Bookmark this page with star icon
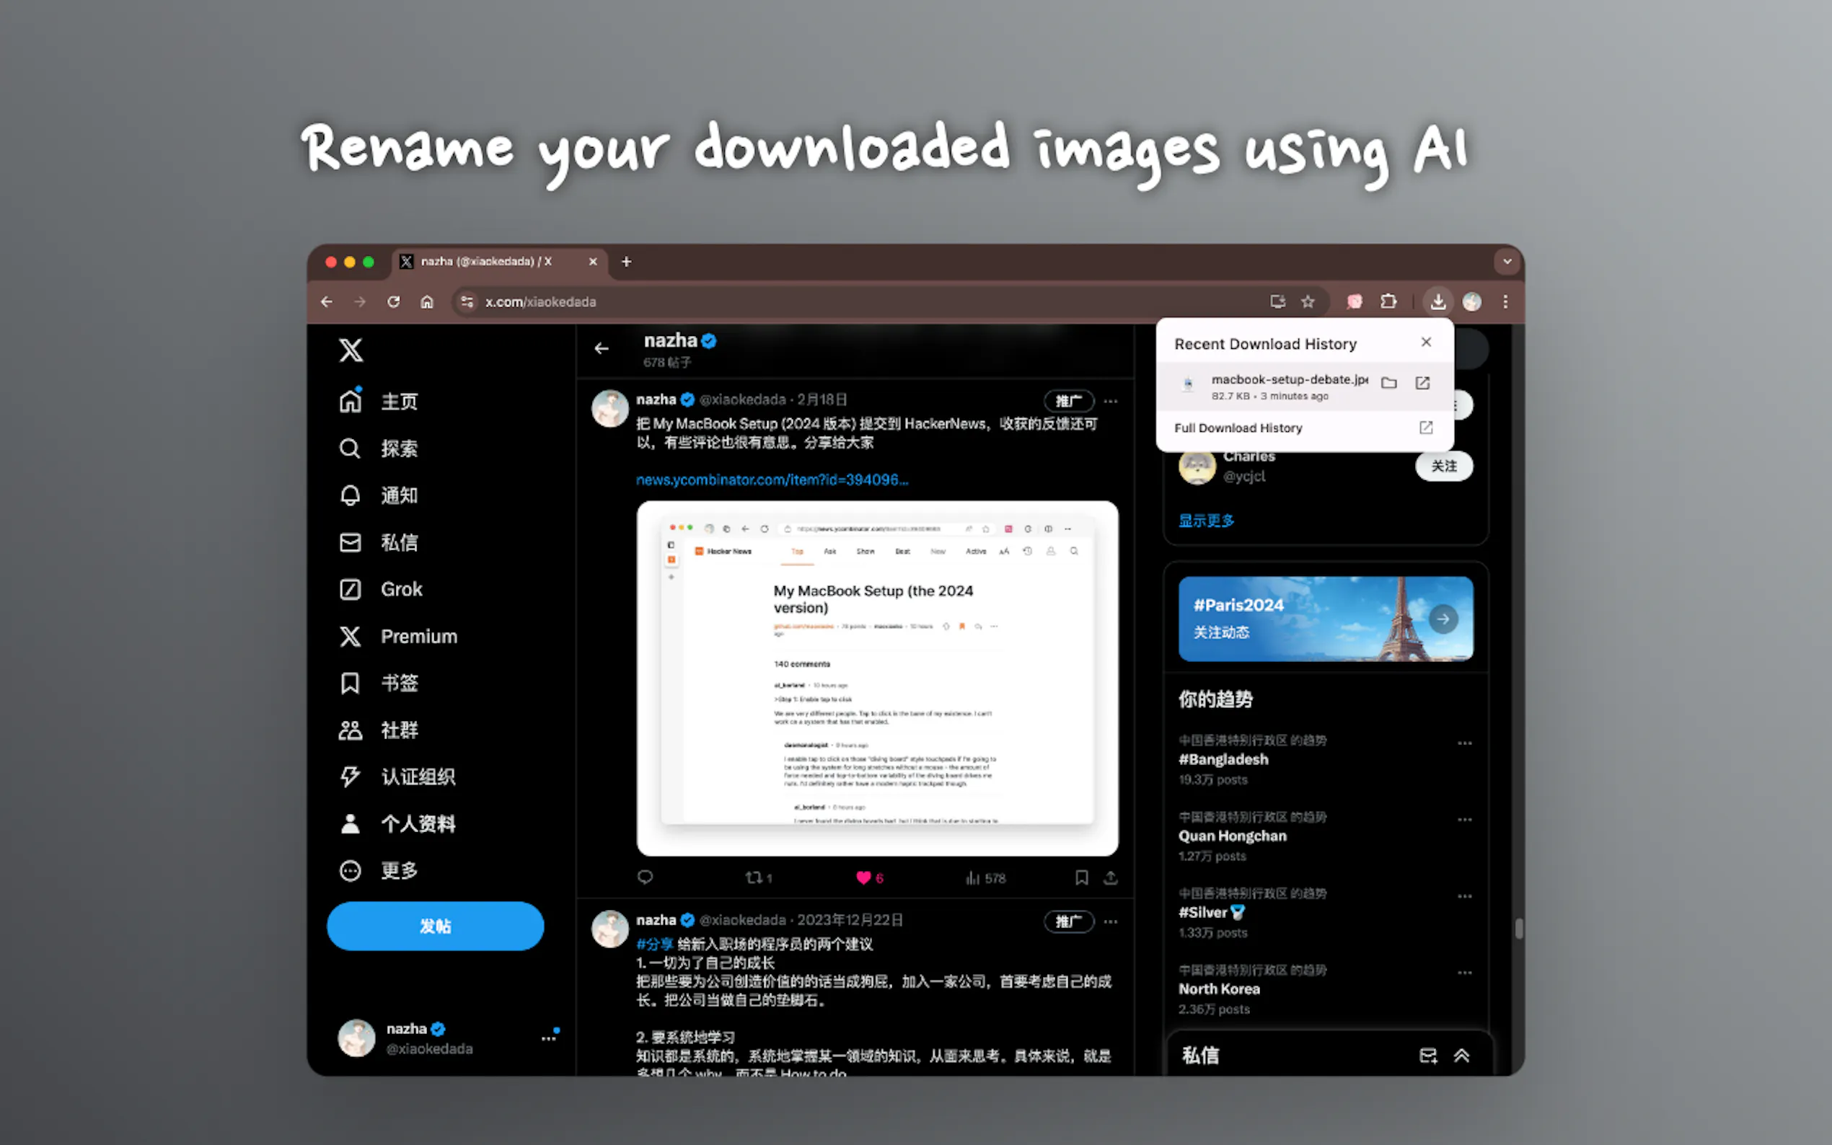The height and width of the screenshot is (1145, 1832). (x=1308, y=301)
